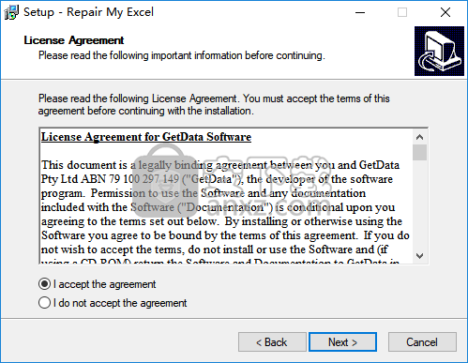Minimize the setup window
This screenshot has height=363, width=468.
click(360, 12)
